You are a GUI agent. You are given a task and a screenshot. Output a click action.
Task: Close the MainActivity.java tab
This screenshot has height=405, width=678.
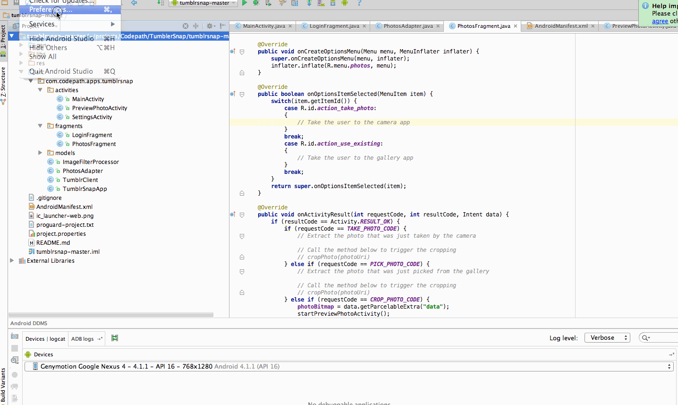pos(290,26)
